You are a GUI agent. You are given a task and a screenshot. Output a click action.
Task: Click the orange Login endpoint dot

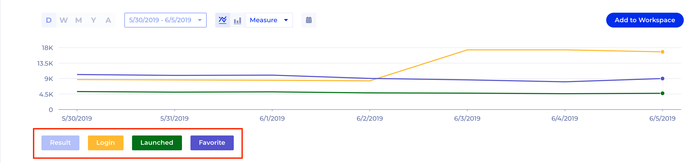[662, 52]
